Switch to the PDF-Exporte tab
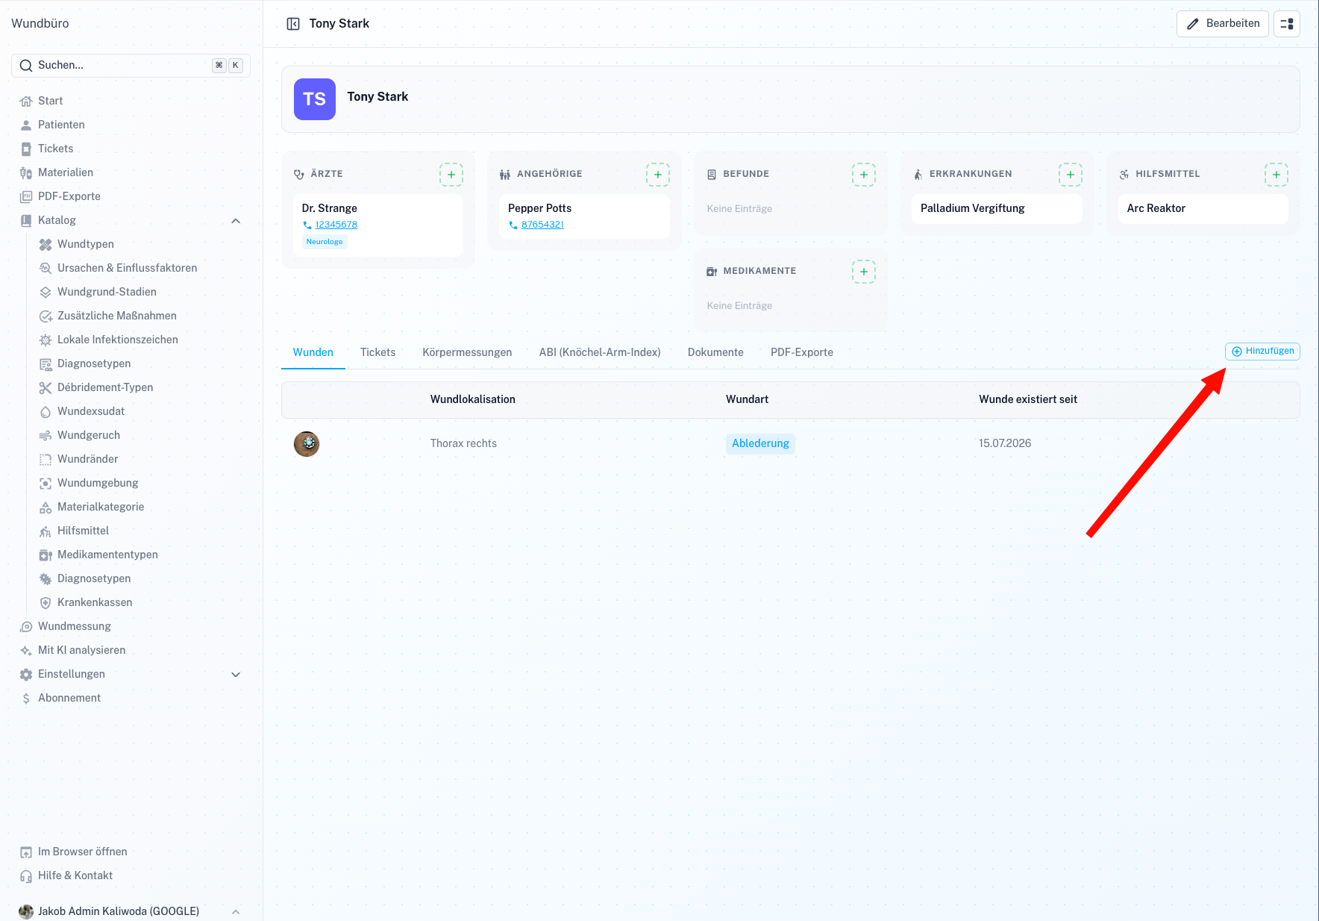Screen dimensions: 1319x921 802,352
